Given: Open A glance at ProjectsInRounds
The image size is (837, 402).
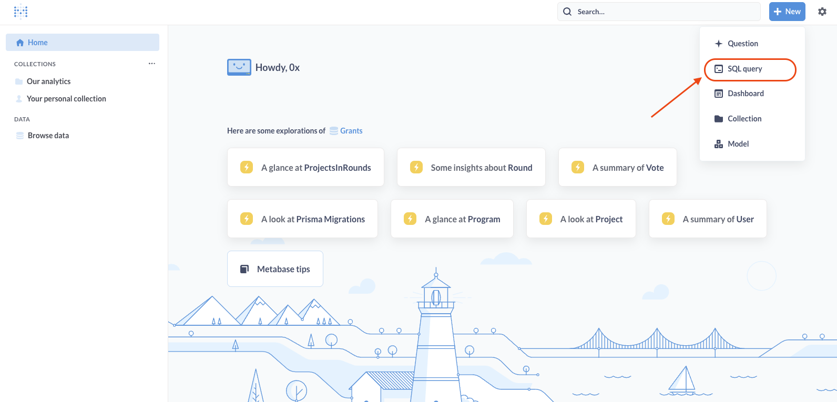Looking at the screenshot, I should [305, 167].
